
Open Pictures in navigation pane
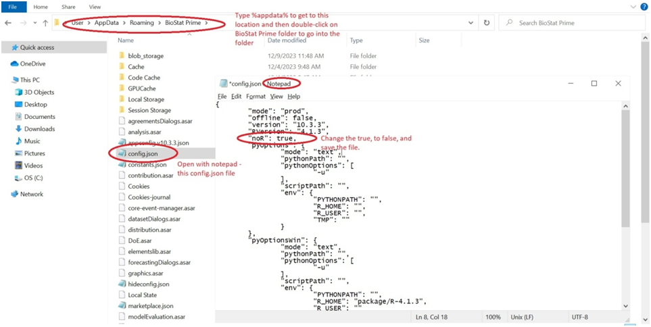34,153
